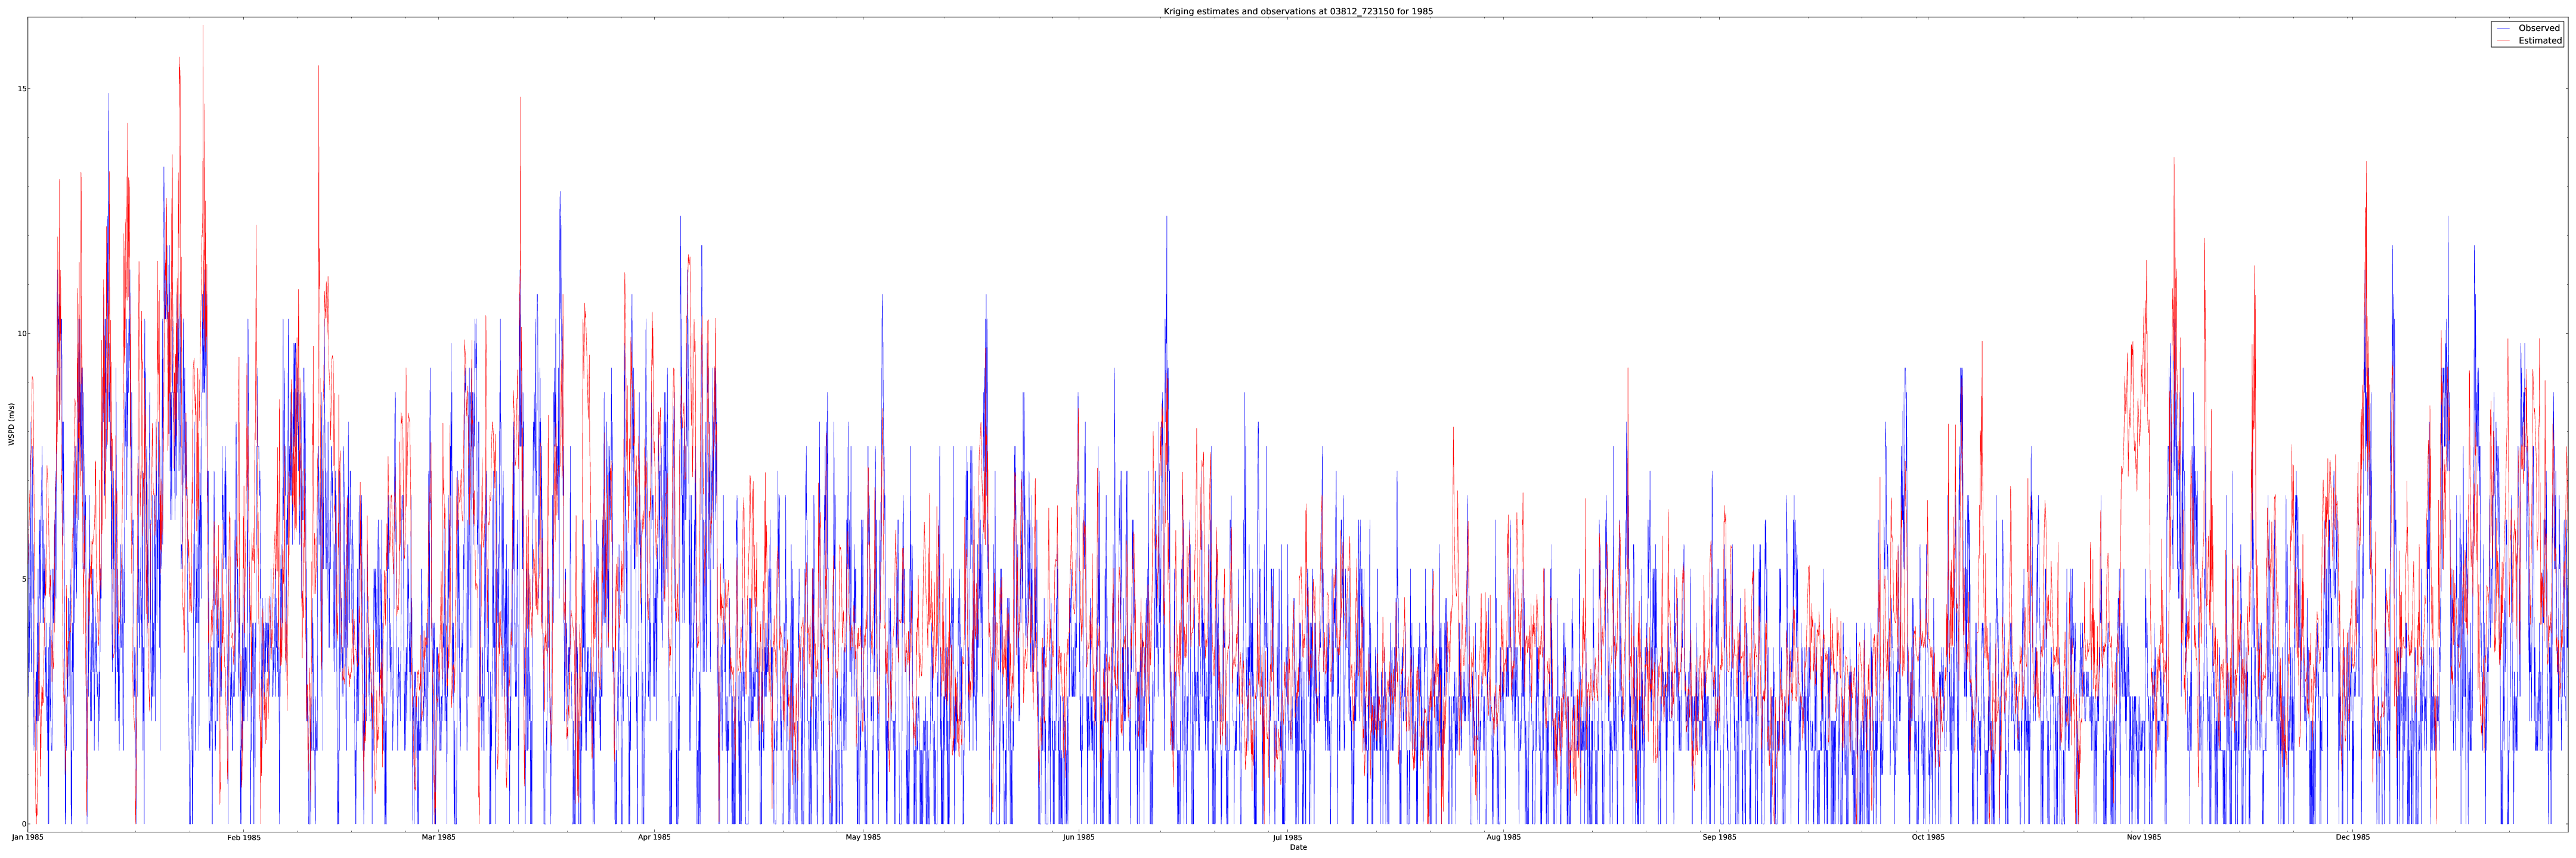Click the Sep 1985 tick label
The width and height of the screenshot is (2576, 858).
[x=1720, y=837]
